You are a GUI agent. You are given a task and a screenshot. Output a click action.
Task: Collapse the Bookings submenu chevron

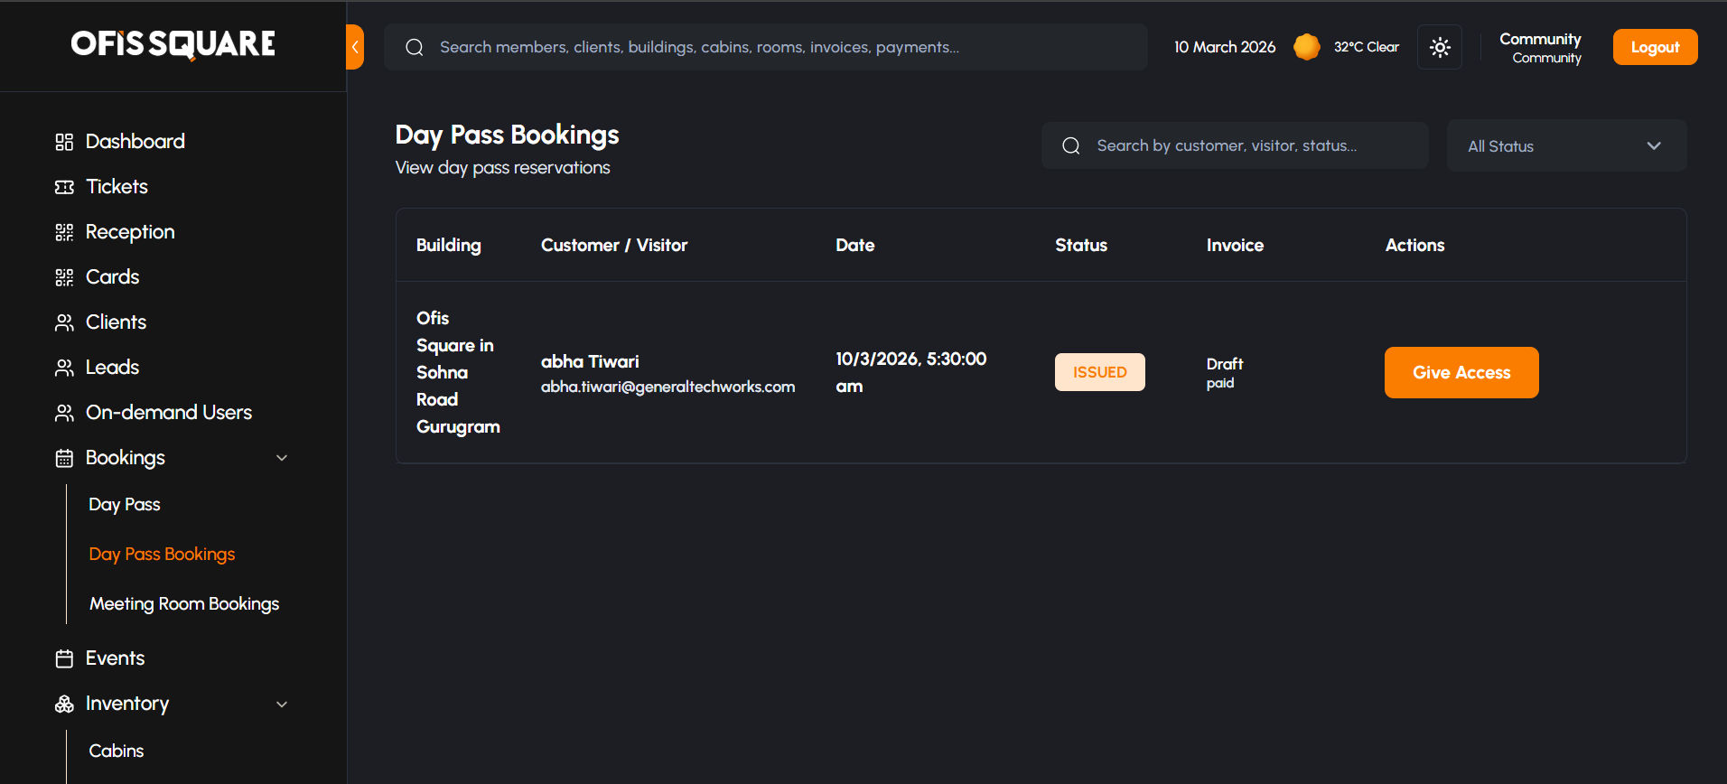[282, 458]
